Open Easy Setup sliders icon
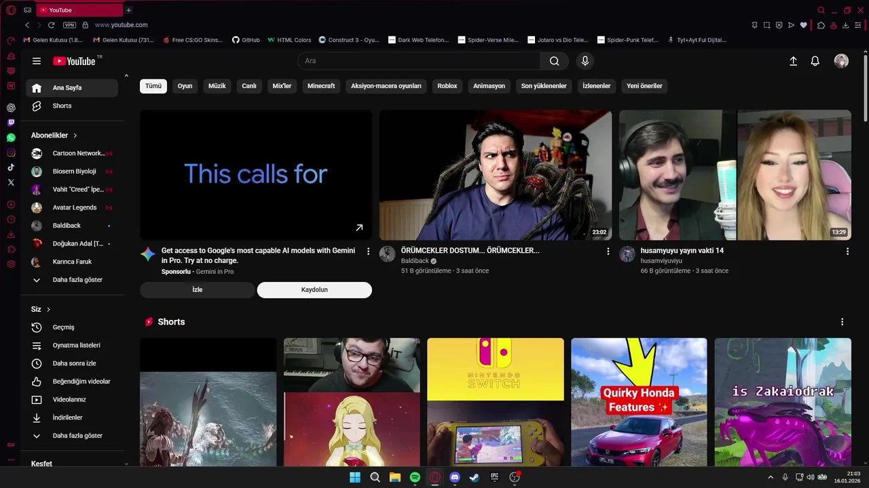The width and height of the screenshot is (869, 488). click(x=858, y=25)
